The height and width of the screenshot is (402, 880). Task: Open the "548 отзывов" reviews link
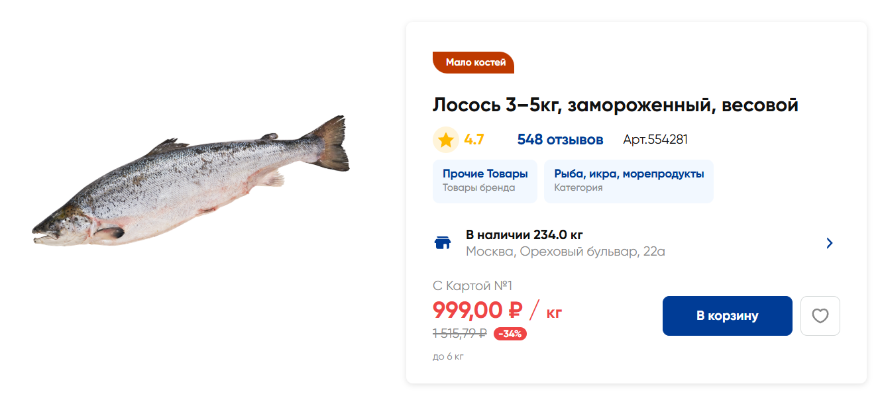coord(560,140)
